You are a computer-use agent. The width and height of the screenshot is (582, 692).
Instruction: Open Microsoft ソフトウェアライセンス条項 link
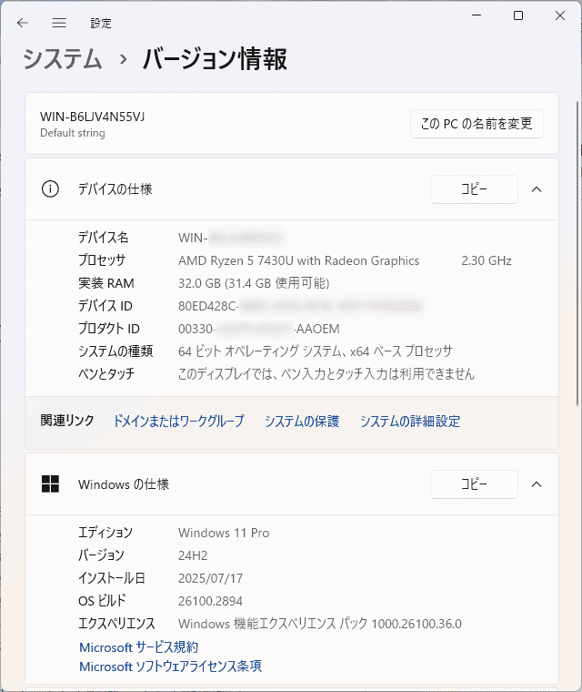(171, 667)
